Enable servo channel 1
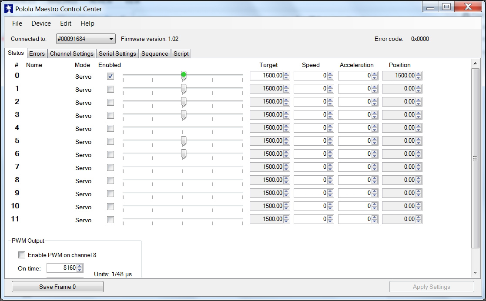Screen dimensions: 486x301 click(111, 89)
